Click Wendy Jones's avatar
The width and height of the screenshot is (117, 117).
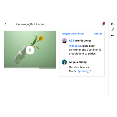64,41
